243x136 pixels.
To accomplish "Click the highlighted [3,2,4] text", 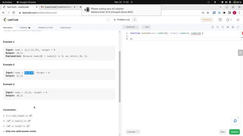I will (x=29, y=73).
